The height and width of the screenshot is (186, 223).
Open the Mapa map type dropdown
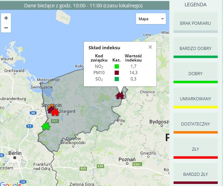(151, 19)
